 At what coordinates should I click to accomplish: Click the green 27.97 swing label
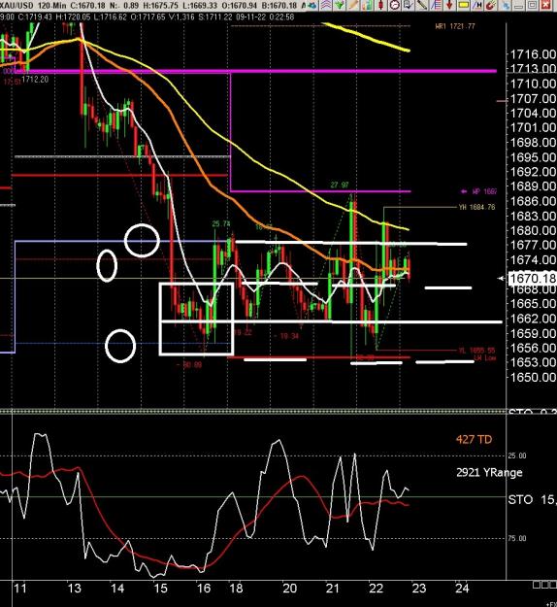[340, 185]
